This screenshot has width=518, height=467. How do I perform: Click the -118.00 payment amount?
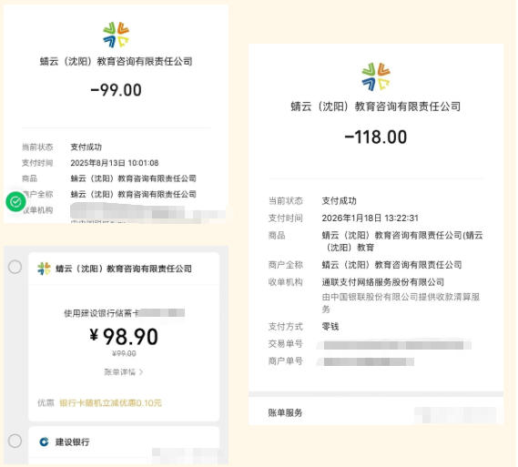click(376, 137)
